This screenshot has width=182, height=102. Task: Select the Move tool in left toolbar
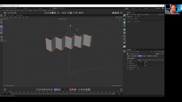1,26
